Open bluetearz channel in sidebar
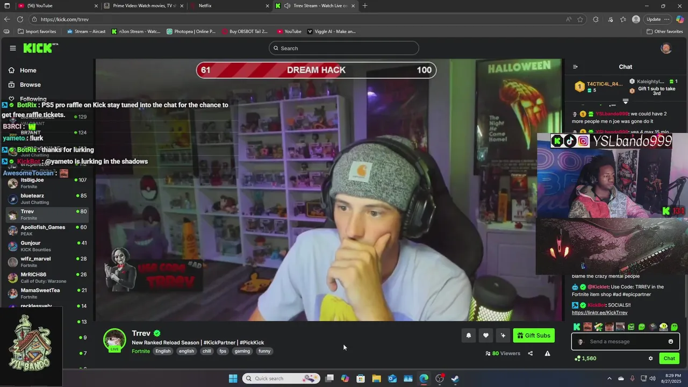The image size is (688, 387). pyautogui.click(x=47, y=199)
